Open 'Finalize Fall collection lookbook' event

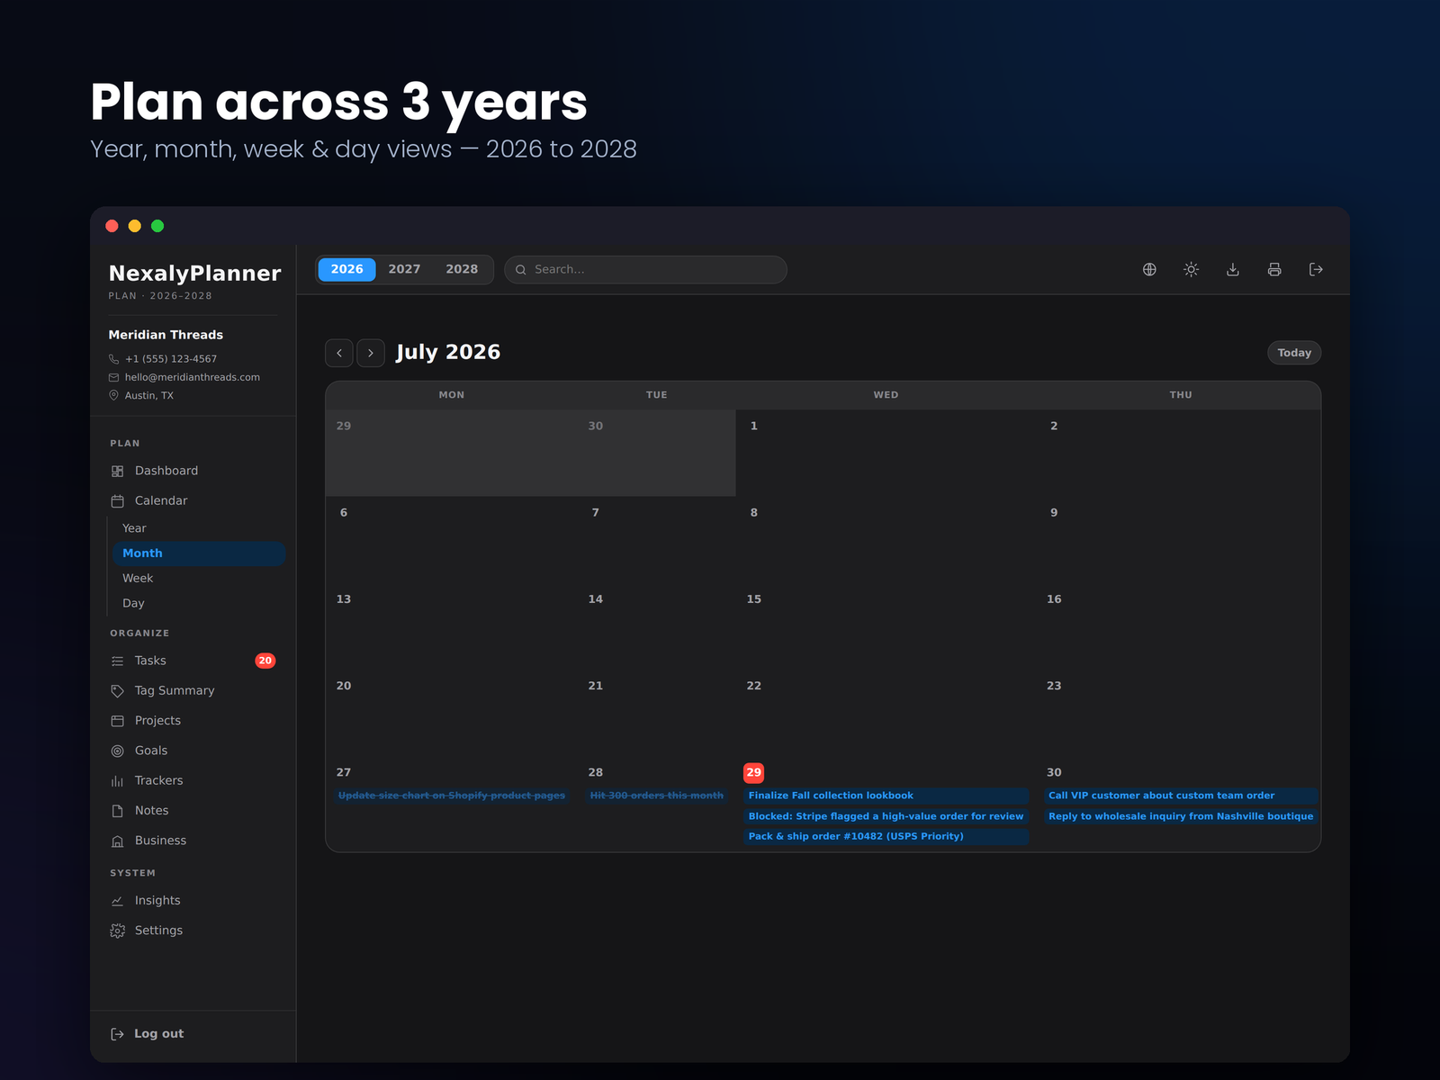(886, 796)
